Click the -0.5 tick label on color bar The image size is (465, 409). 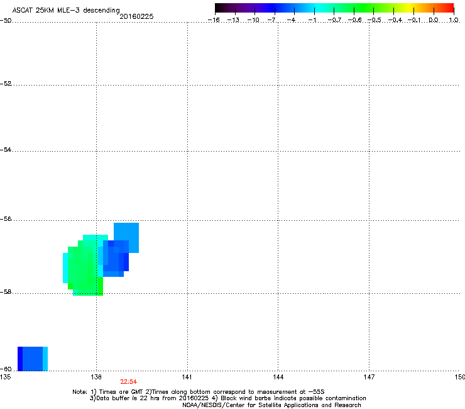click(374, 20)
